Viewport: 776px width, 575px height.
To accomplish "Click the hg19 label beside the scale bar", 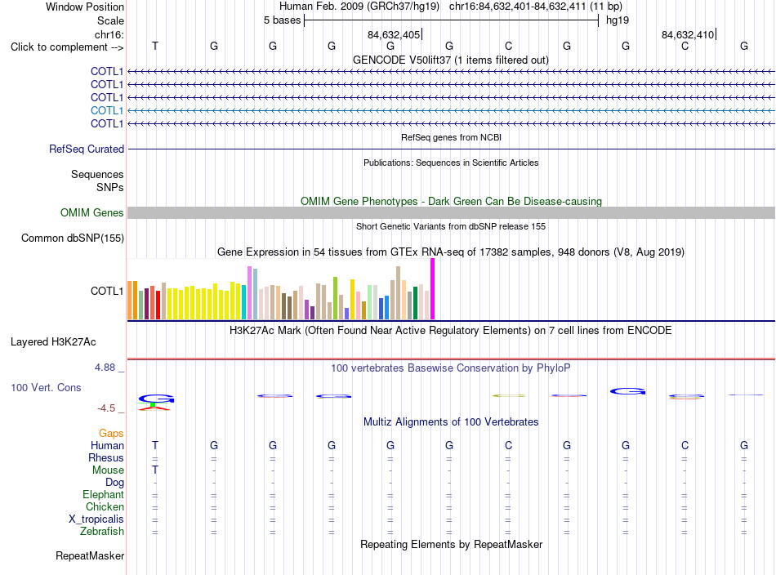I will pyautogui.click(x=618, y=20).
